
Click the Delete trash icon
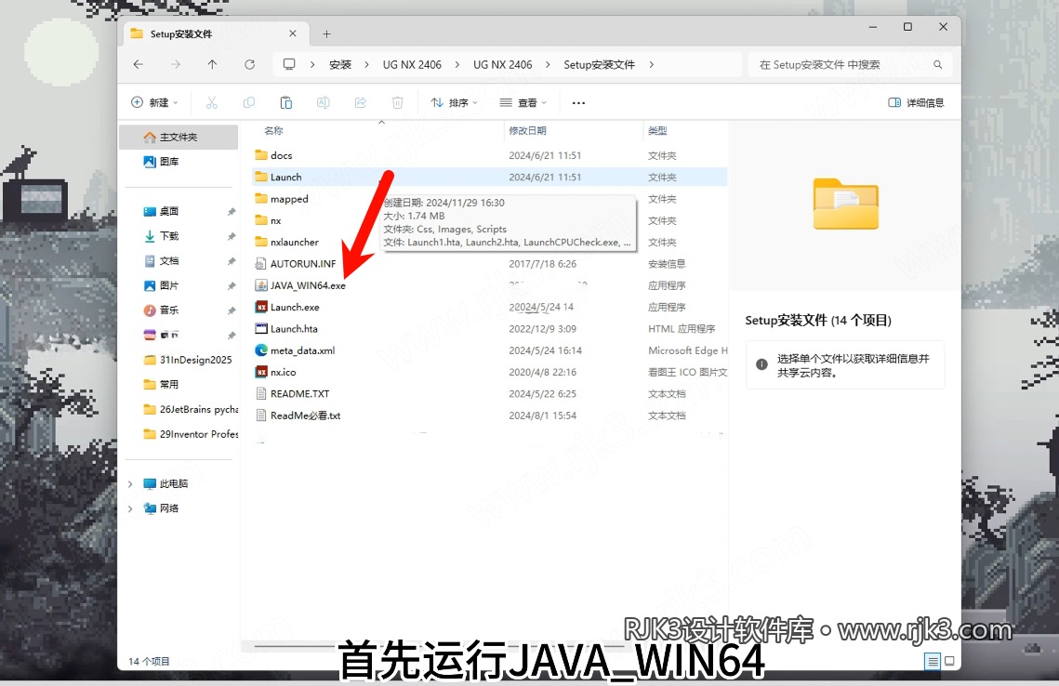[x=397, y=102]
